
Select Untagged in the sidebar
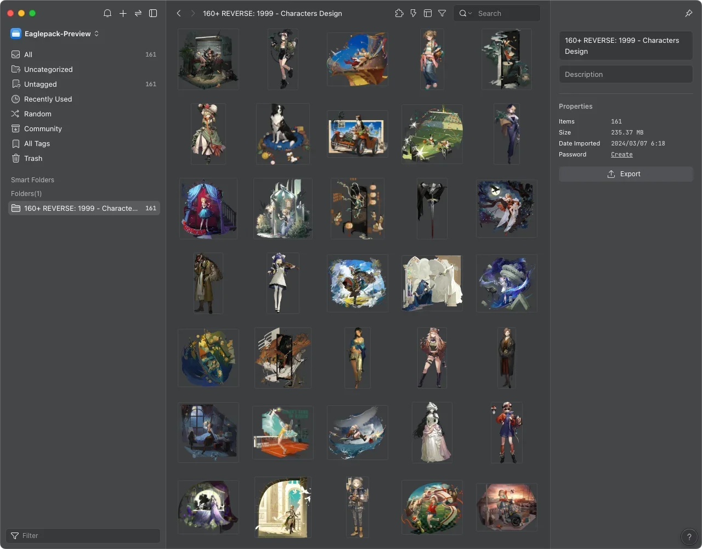click(x=84, y=84)
